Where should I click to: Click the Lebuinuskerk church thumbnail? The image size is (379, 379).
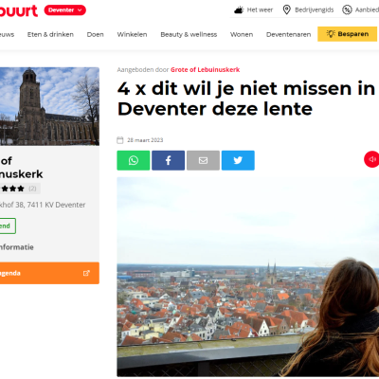click(x=49, y=106)
